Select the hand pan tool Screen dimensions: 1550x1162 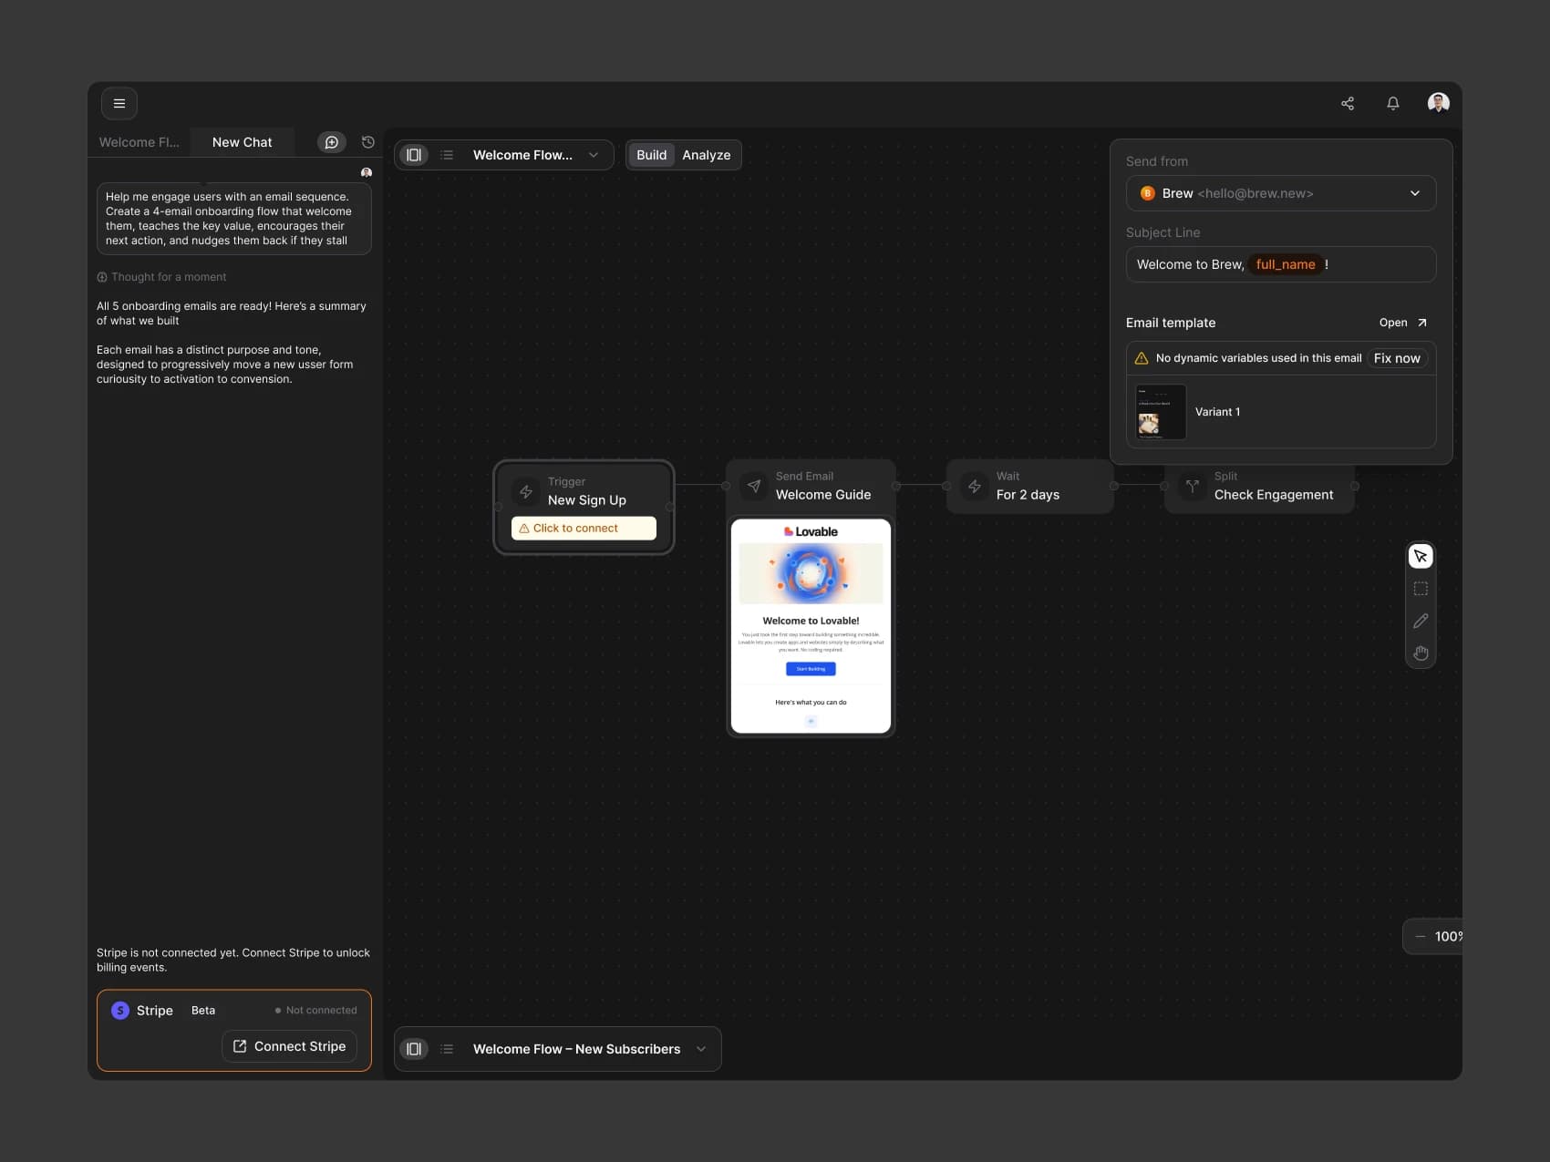[1421, 653]
